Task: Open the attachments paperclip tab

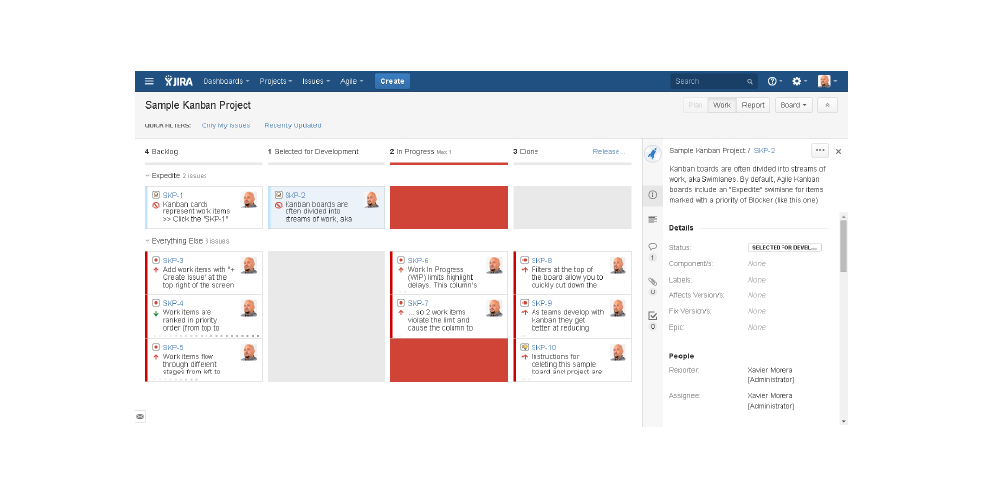Action: (x=653, y=282)
